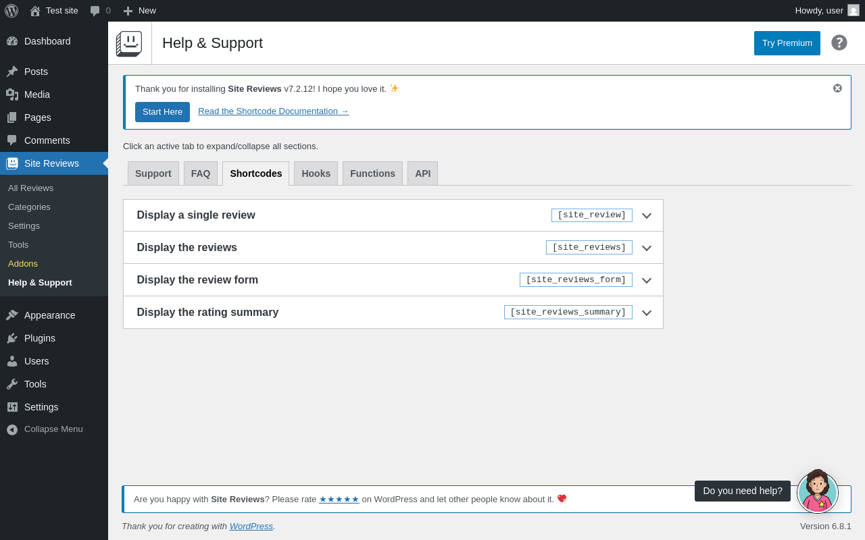Click the [site_reviews_summary] shortcode tag

(x=568, y=313)
